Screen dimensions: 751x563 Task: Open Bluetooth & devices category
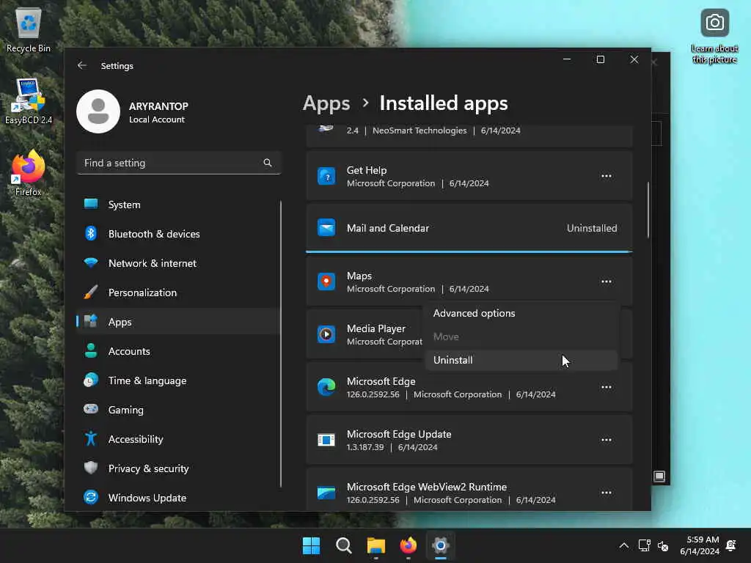177,234
